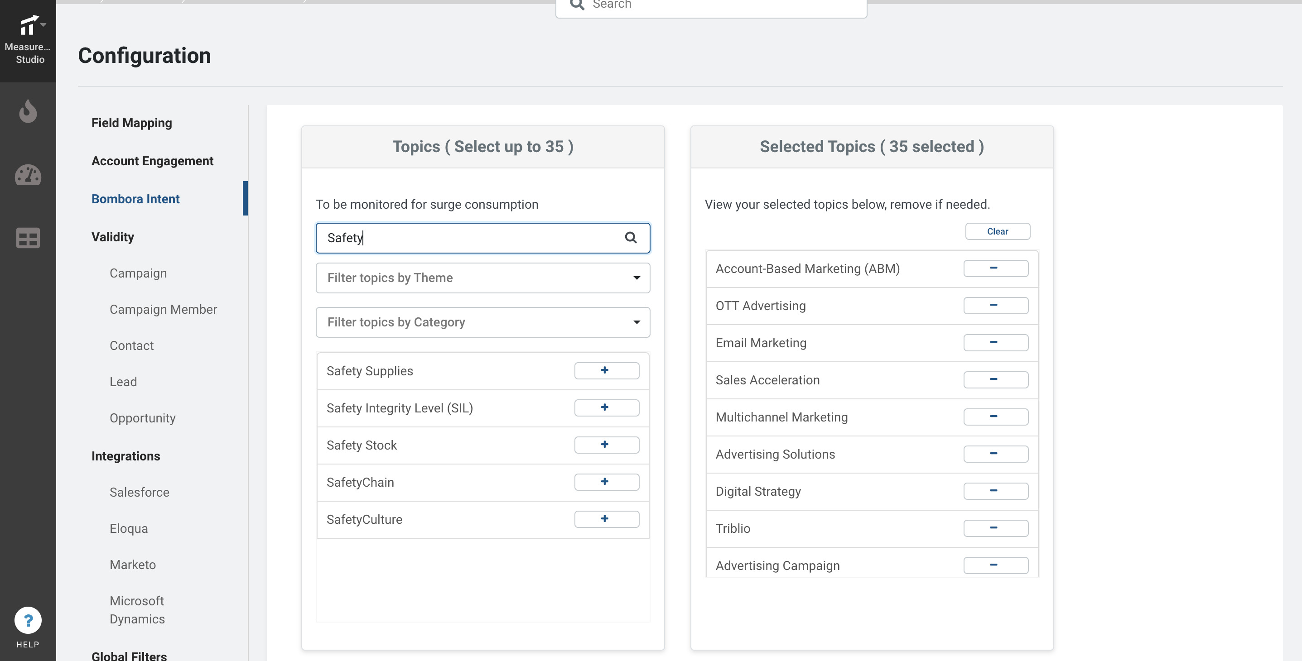Click the topic search magnifier icon
Image resolution: width=1302 pixels, height=661 pixels.
coord(630,237)
